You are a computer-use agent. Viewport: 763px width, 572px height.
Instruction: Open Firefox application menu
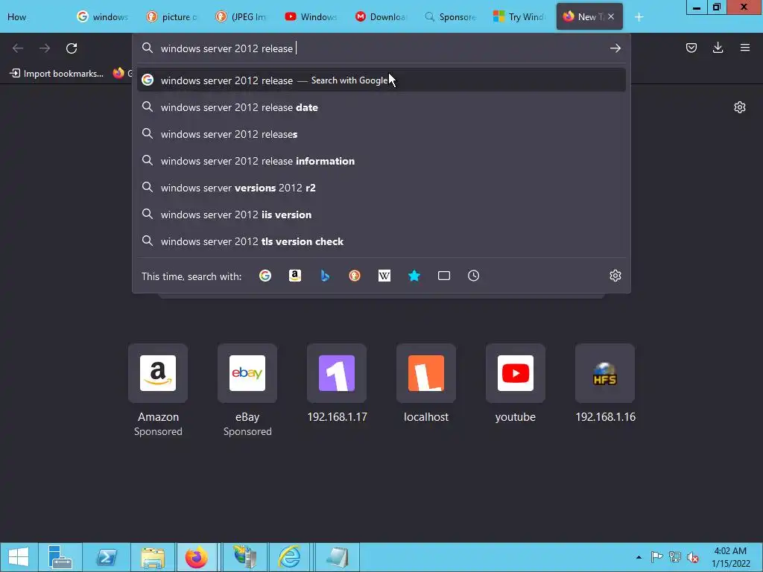[x=744, y=48]
